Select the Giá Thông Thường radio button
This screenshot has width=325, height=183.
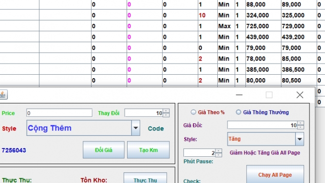click(x=238, y=112)
